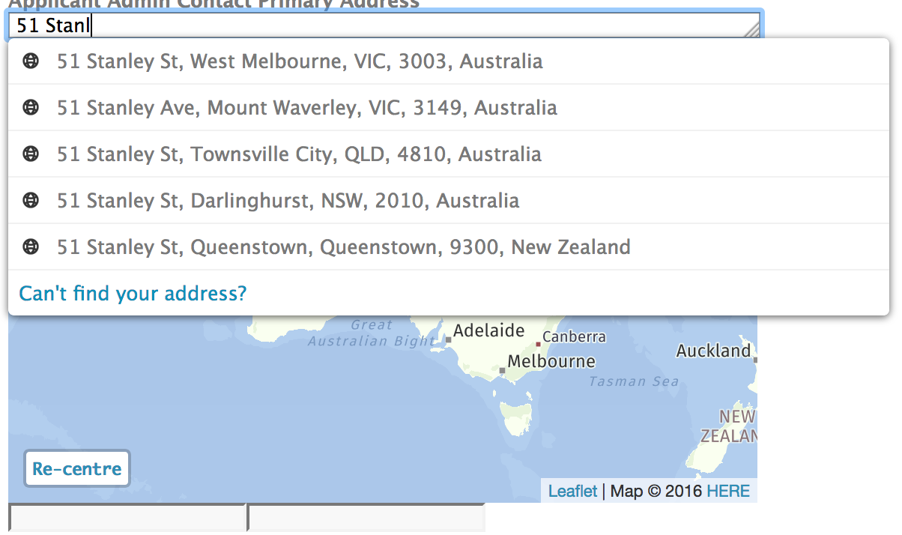Image resolution: width=902 pixels, height=535 pixels.
Task: Click globe icon beside Mount Waverley suggestion
Action: click(31, 108)
